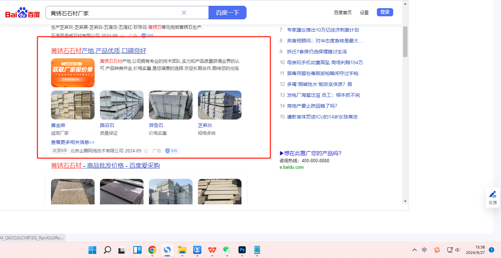Open hot topic 母亲玩手机幼童高坠 商场判赔154万
The image size is (501, 258).
(x=325, y=62)
